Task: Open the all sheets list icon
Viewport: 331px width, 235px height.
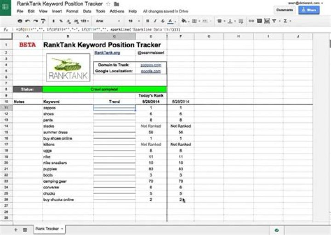Action: (25, 230)
